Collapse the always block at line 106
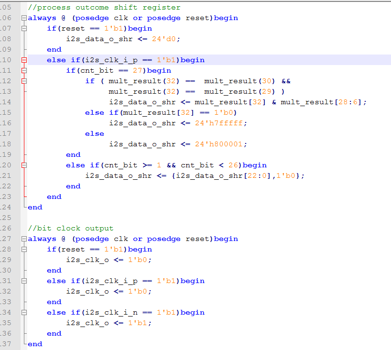The width and height of the screenshot is (391, 350). (24, 18)
